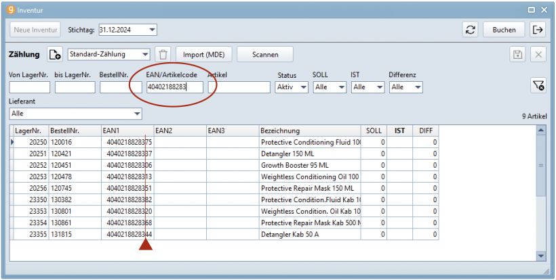
Task: Clear filters with the funnel icon
Action: coord(538,85)
